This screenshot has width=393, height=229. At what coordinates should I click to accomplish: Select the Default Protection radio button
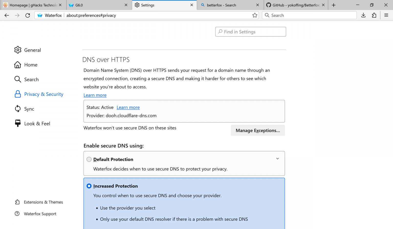click(89, 159)
